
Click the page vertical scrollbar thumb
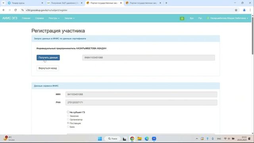tap(252, 35)
